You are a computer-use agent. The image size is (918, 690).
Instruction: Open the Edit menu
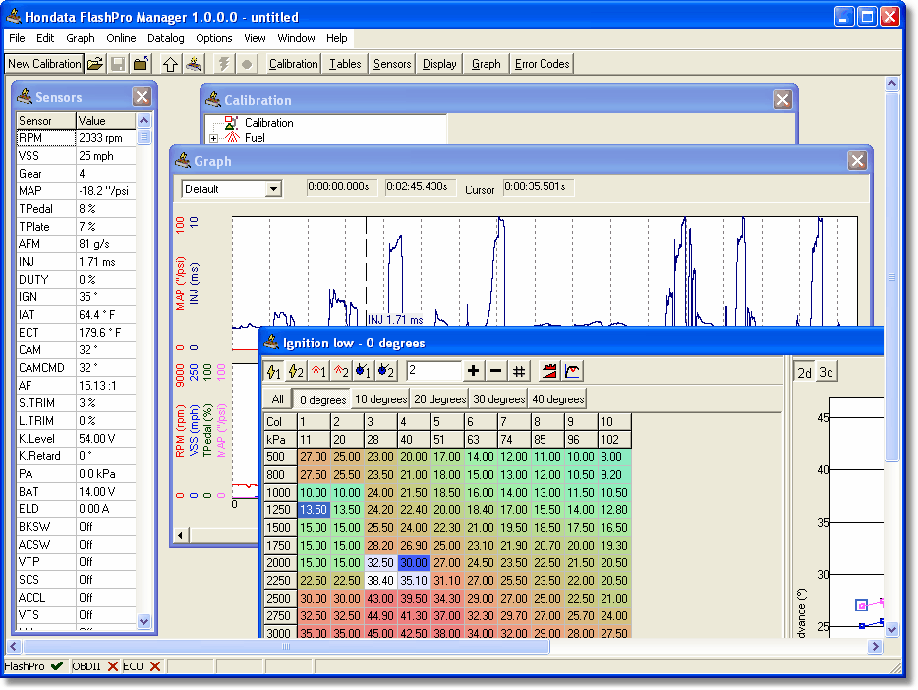[45, 38]
